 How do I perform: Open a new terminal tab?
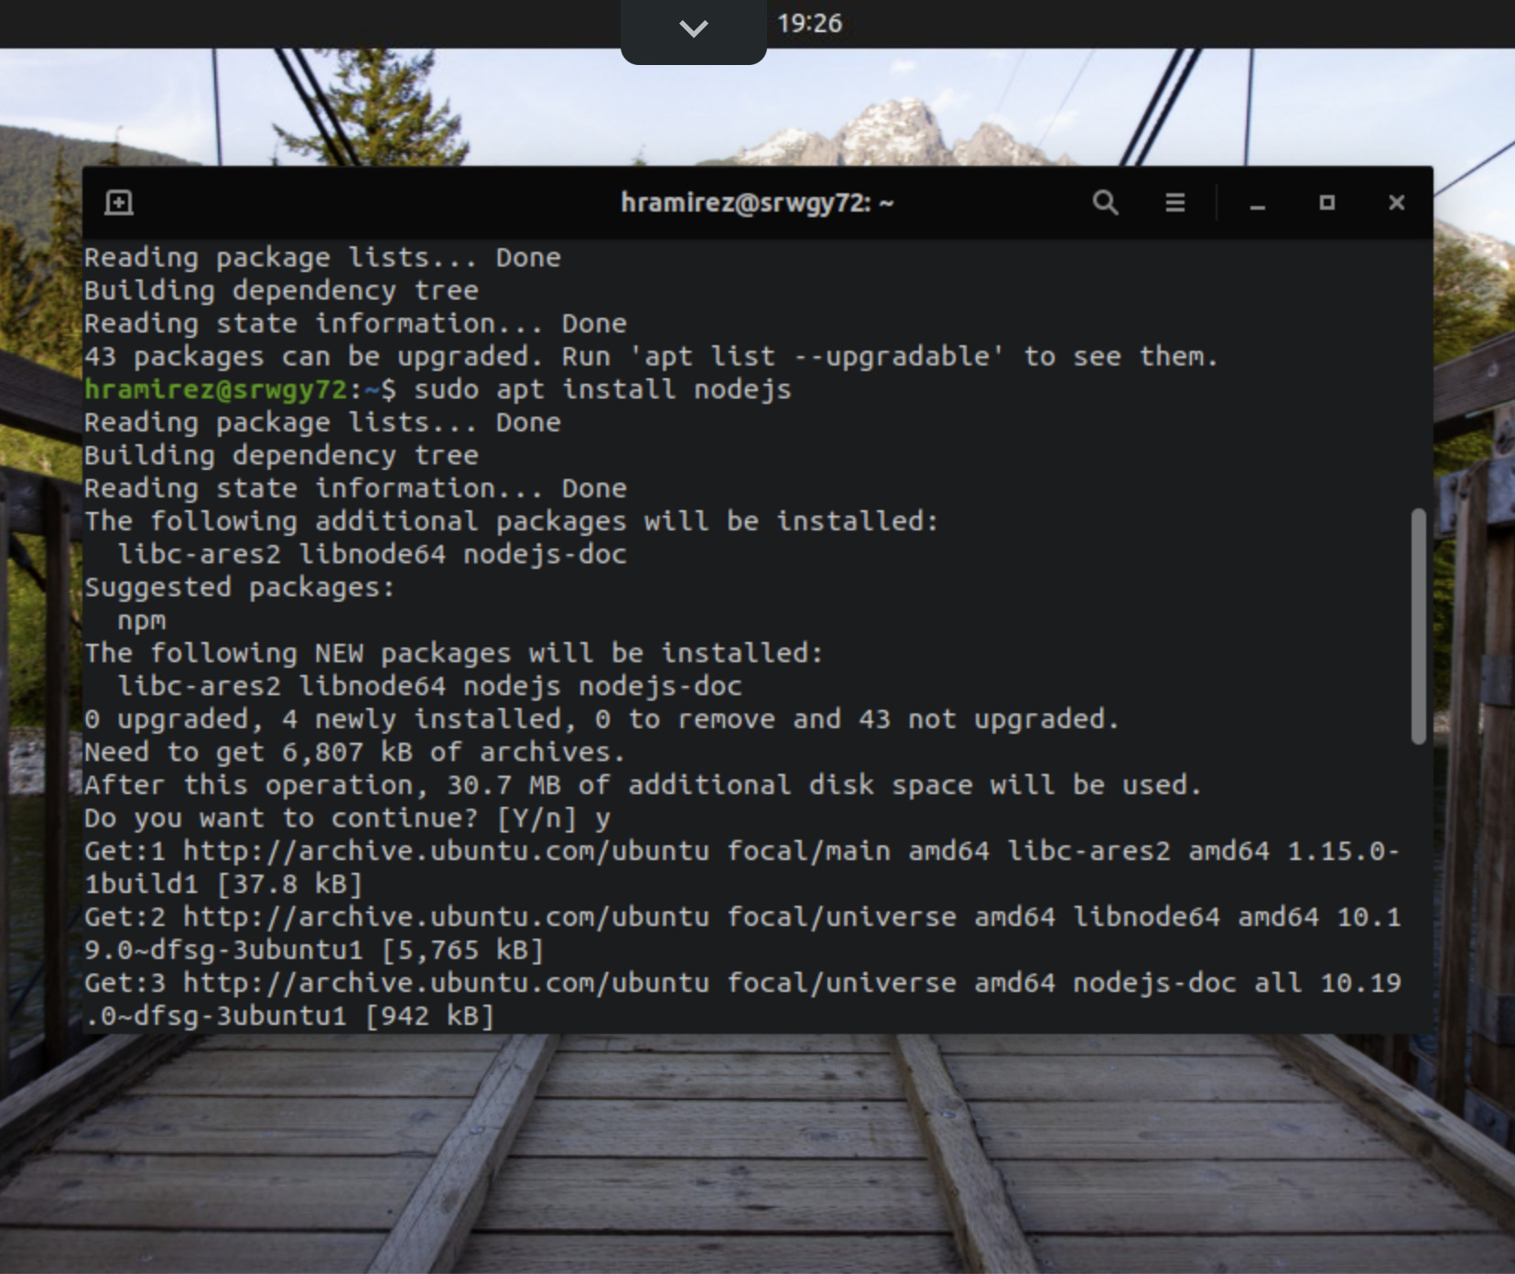coord(119,202)
